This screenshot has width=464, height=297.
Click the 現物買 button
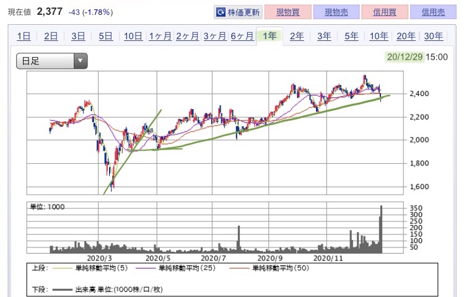click(288, 12)
